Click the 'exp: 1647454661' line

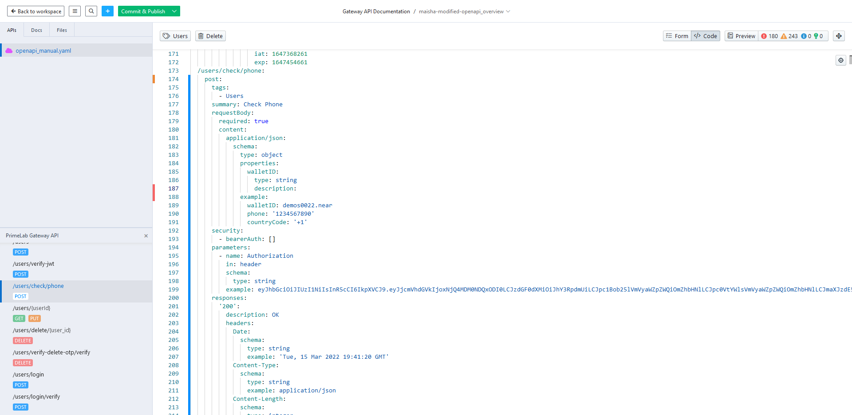(281, 62)
